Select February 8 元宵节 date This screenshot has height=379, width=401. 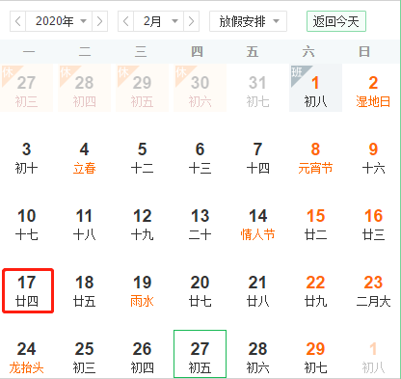[x=315, y=158]
